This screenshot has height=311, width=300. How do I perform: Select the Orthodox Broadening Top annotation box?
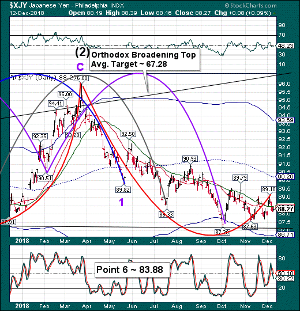(x=145, y=59)
